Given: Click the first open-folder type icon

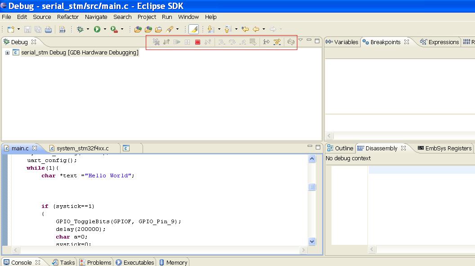Looking at the screenshot, I should tap(138, 29).
